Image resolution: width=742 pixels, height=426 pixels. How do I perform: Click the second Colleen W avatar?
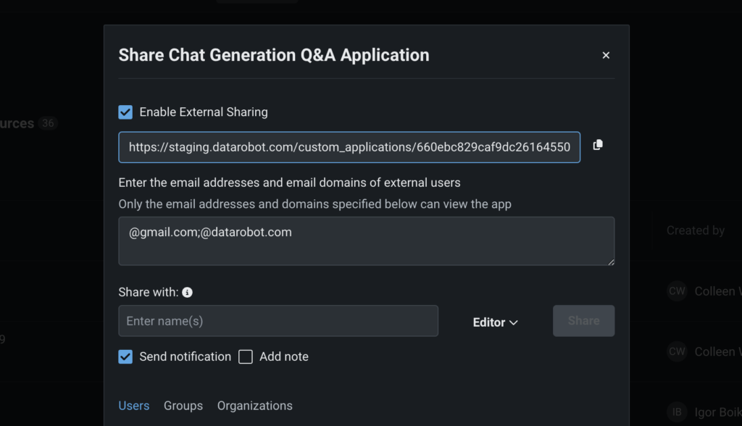[x=676, y=351]
